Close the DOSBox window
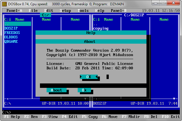This screenshot has height=121, width=182. (173, 3)
